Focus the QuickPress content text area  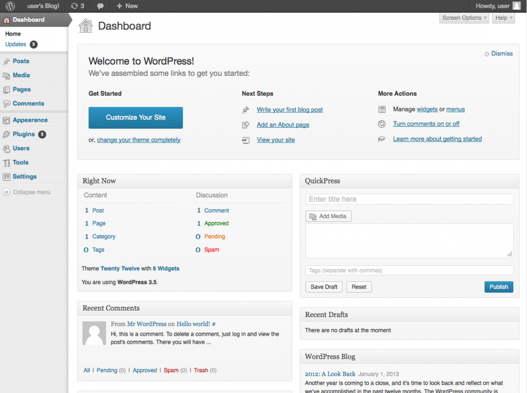click(x=410, y=241)
